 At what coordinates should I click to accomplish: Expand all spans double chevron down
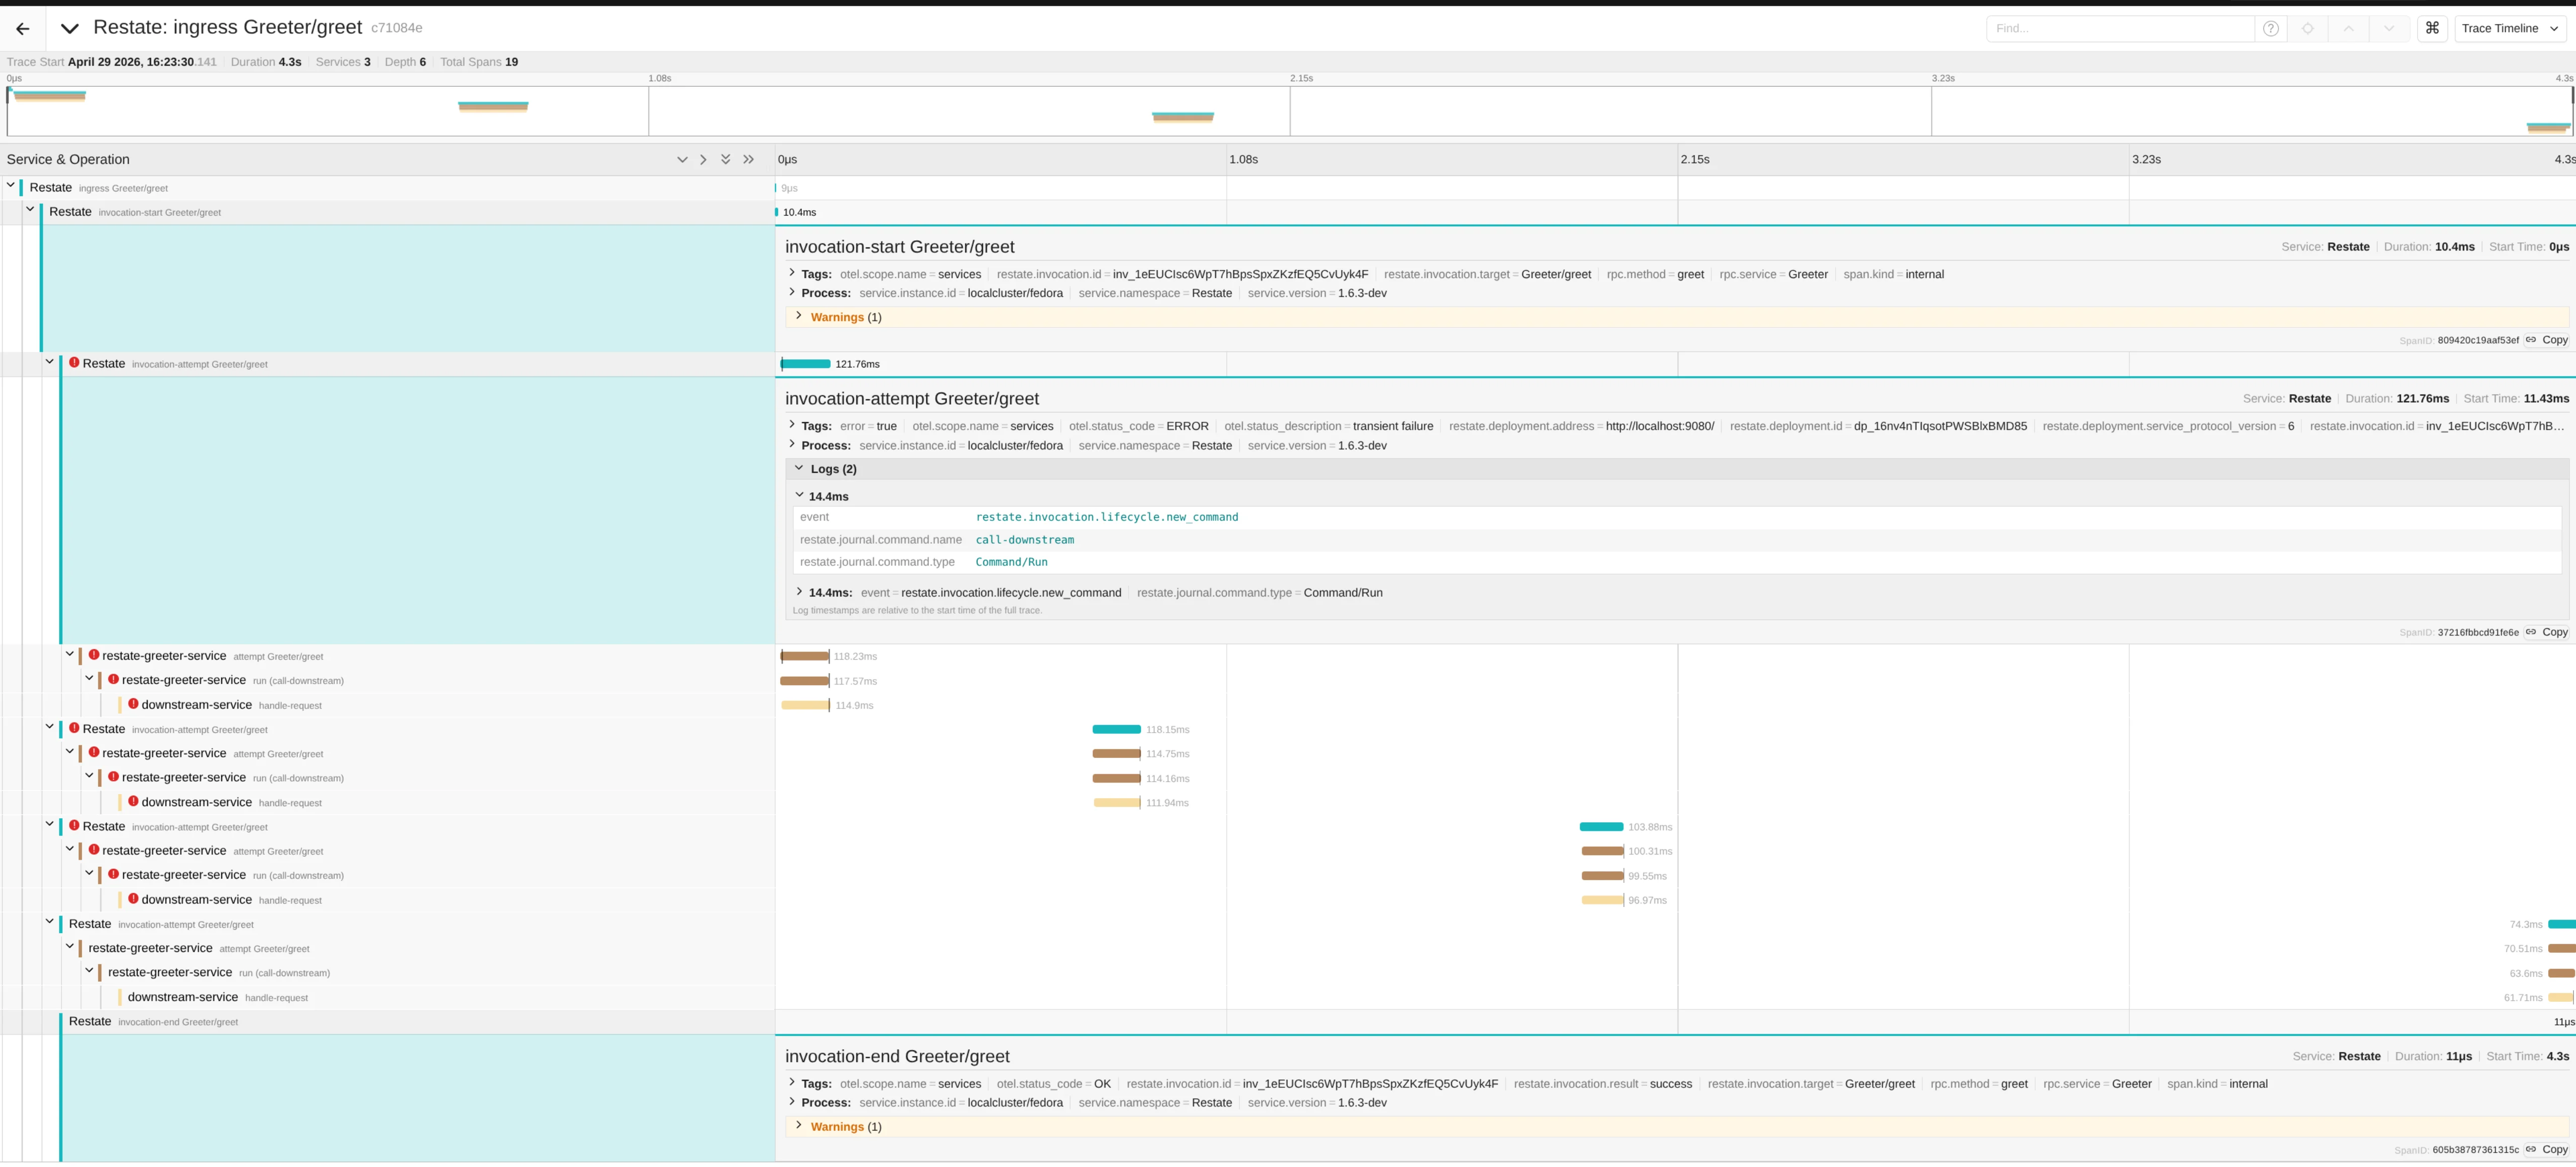(726, 160)
